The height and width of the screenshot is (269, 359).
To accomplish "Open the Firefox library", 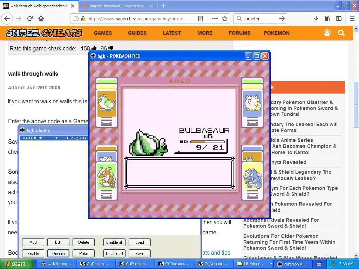I will (x=328, y=19).
